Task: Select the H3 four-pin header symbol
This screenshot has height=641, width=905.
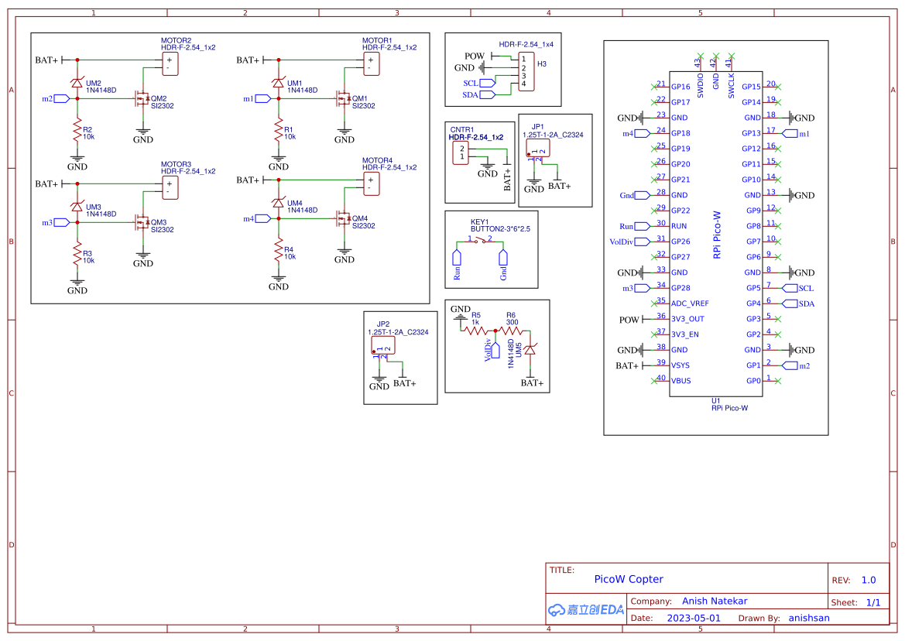Action: coord(526,71)
